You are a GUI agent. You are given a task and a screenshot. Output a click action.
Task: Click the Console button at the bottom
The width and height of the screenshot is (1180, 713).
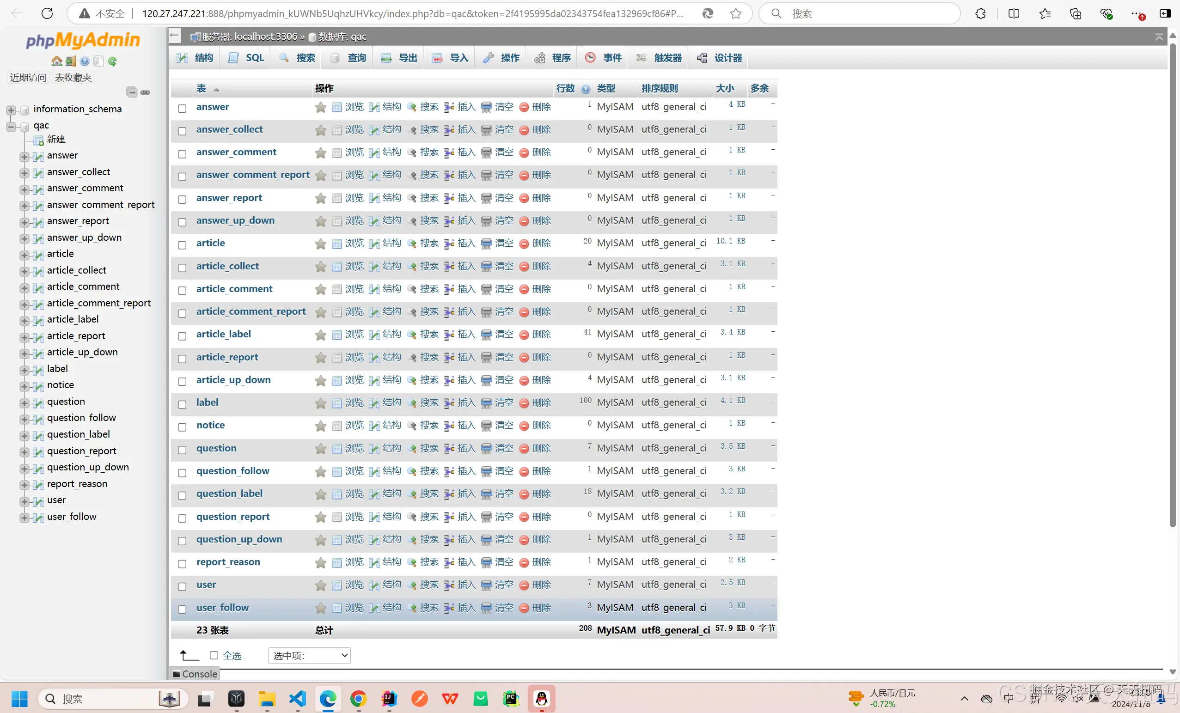(195, 674)
